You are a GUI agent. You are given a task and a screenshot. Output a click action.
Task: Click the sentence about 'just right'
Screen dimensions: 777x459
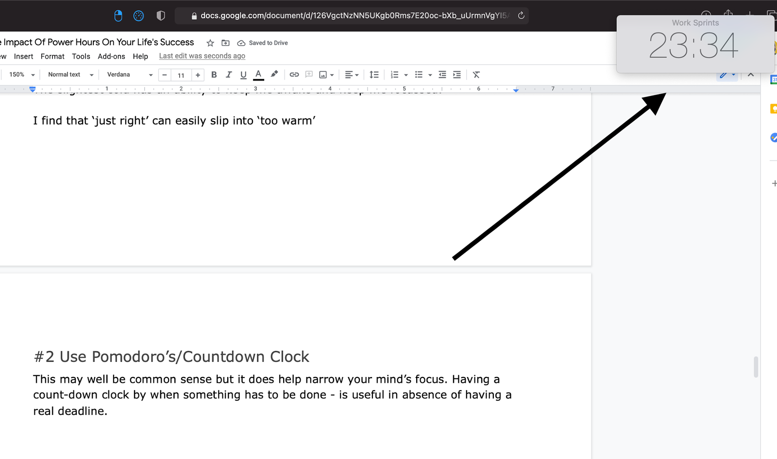(x=174, y=120)
